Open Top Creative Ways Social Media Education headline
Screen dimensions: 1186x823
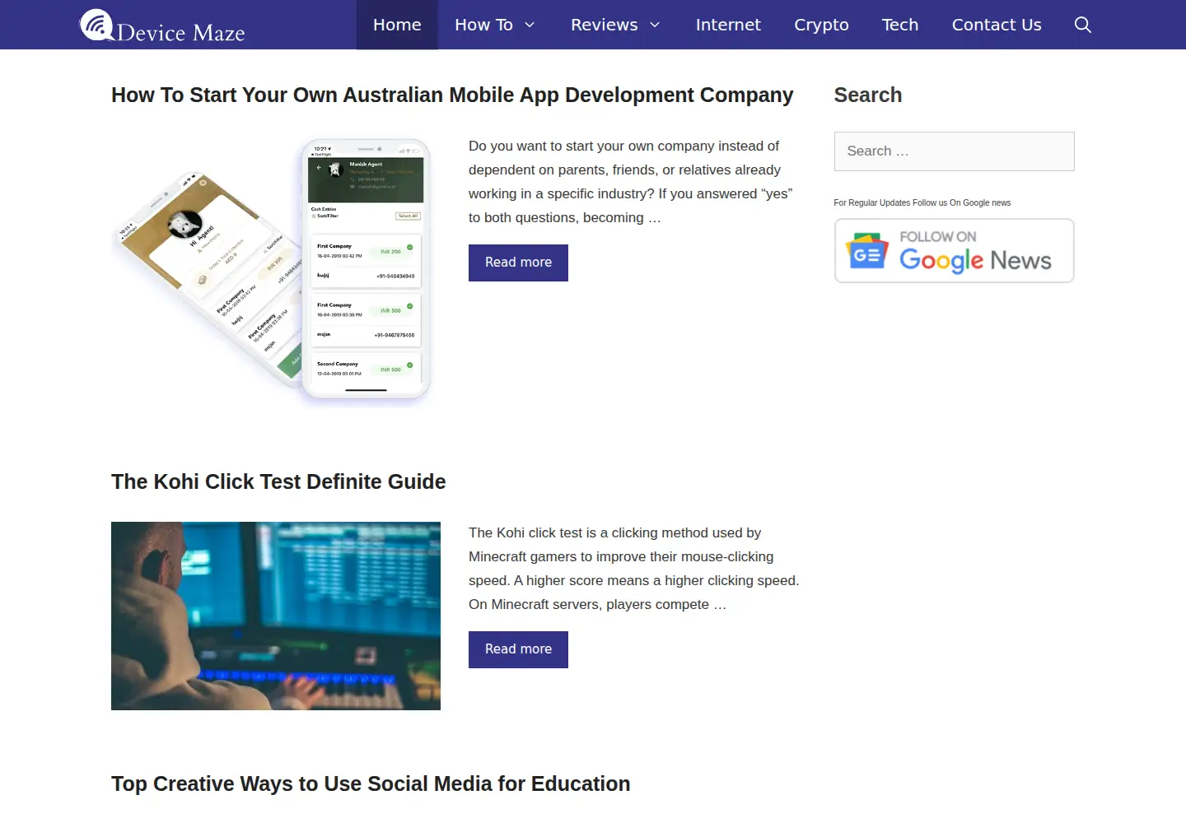point(371,784)
